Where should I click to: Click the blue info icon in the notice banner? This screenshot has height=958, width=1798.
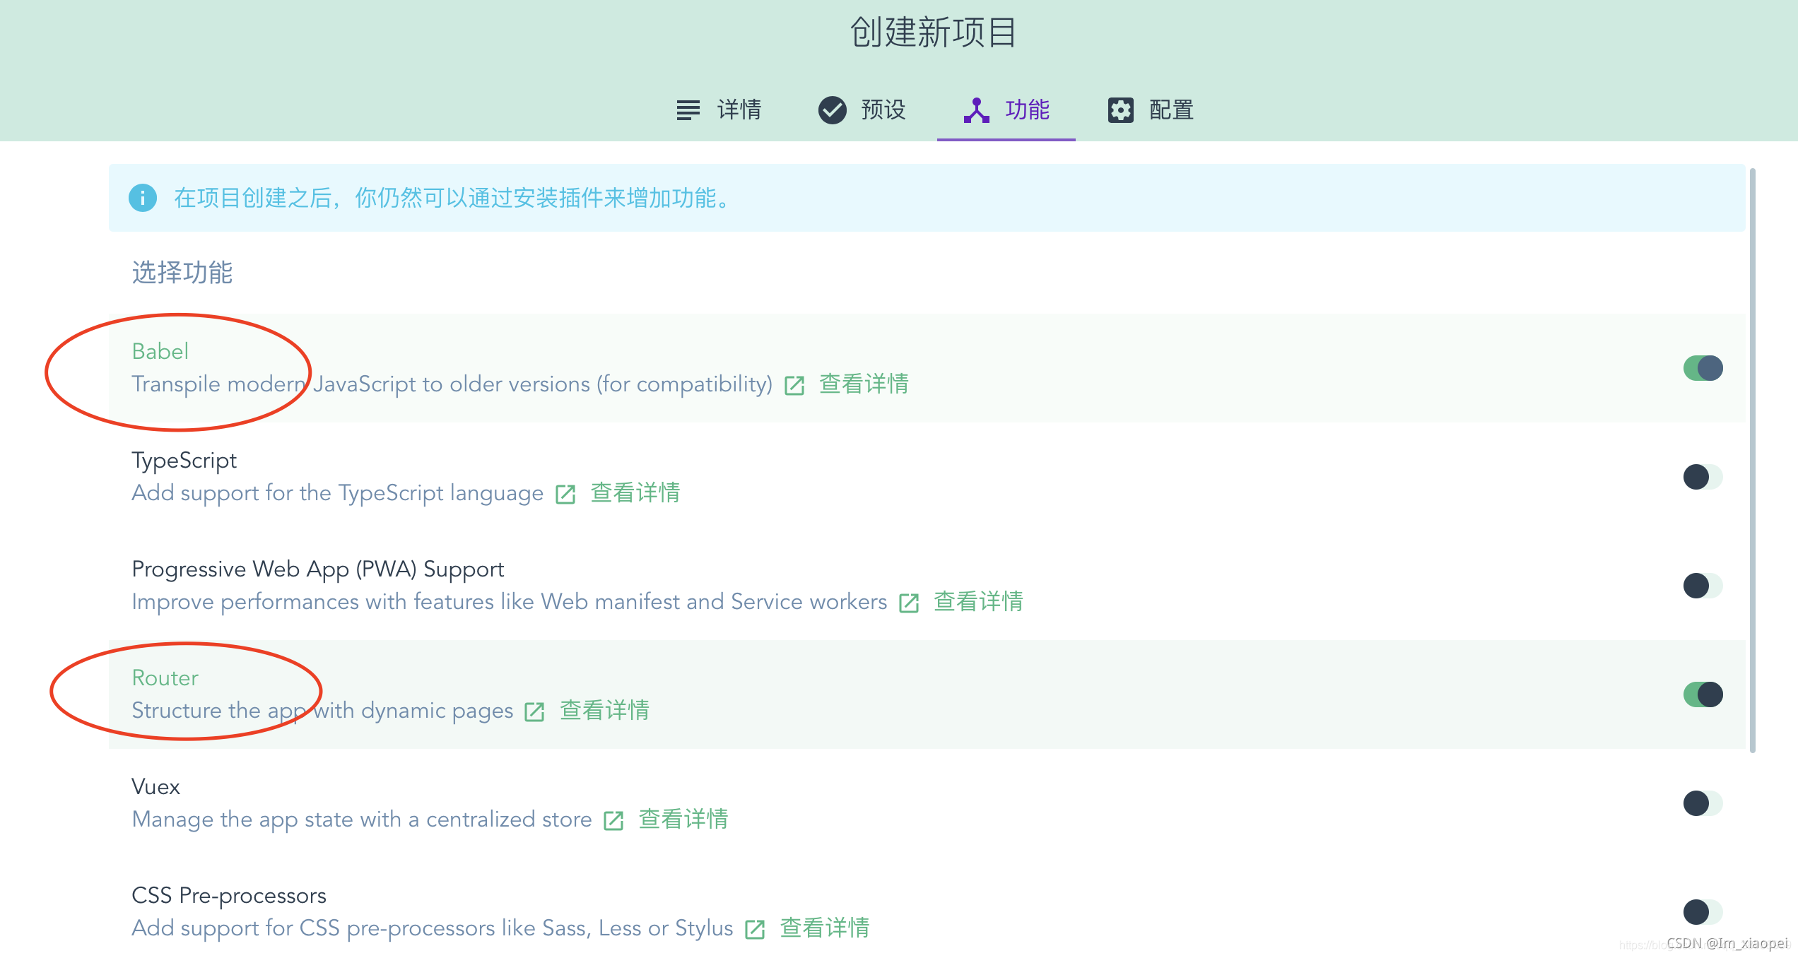(x=143, y=198)
